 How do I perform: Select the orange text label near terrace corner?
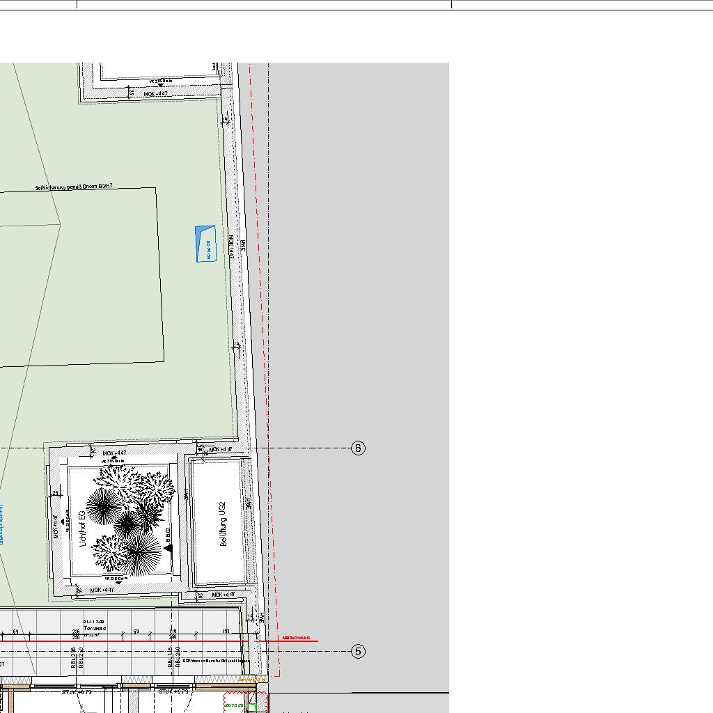click(x=251, y=680)
